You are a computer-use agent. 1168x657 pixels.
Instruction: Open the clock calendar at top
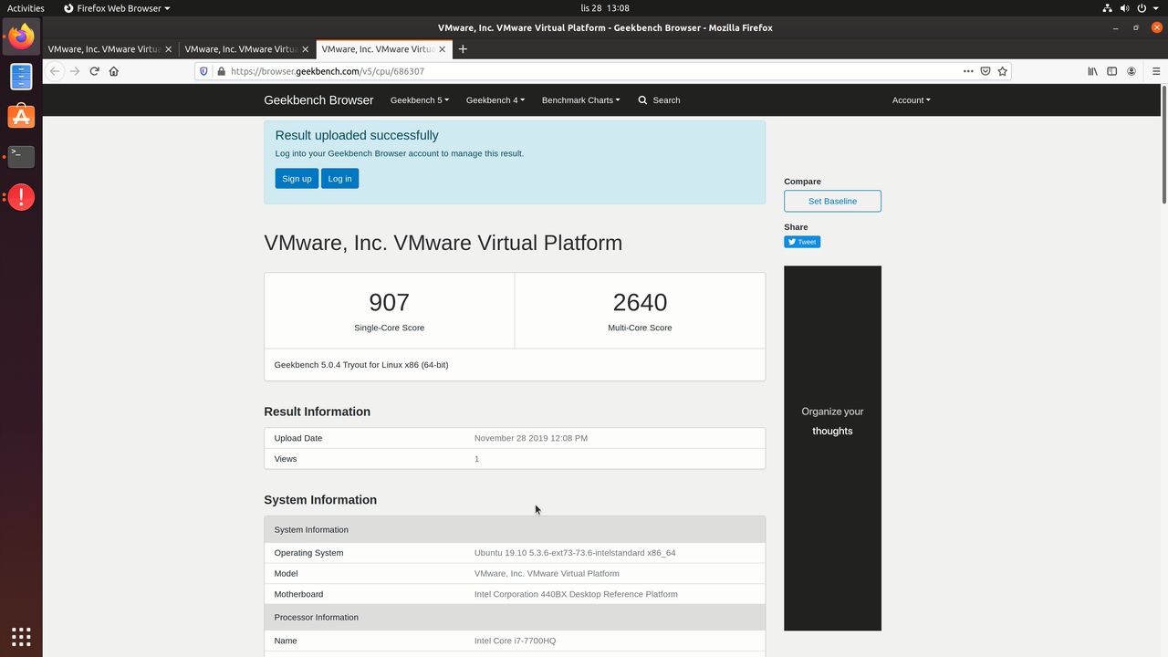pyautogui.click(x=605, y=8)
